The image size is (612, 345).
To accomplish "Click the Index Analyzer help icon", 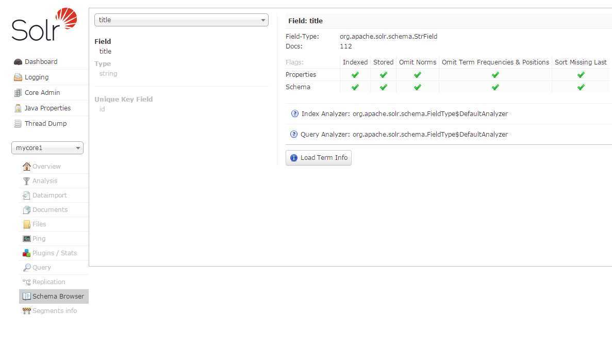I will [x=295, y=113].
